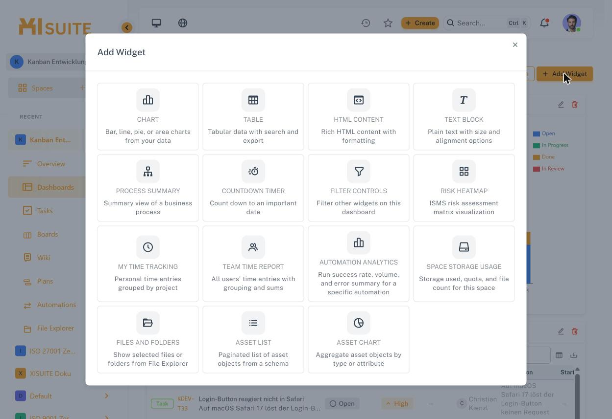This screenshot has height=419, width=612.
Task: Open the Spaces section
Action: click(x=42, y=88)
